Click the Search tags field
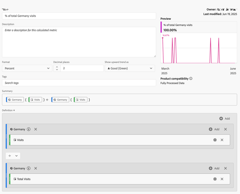 [x=79, y=83]
